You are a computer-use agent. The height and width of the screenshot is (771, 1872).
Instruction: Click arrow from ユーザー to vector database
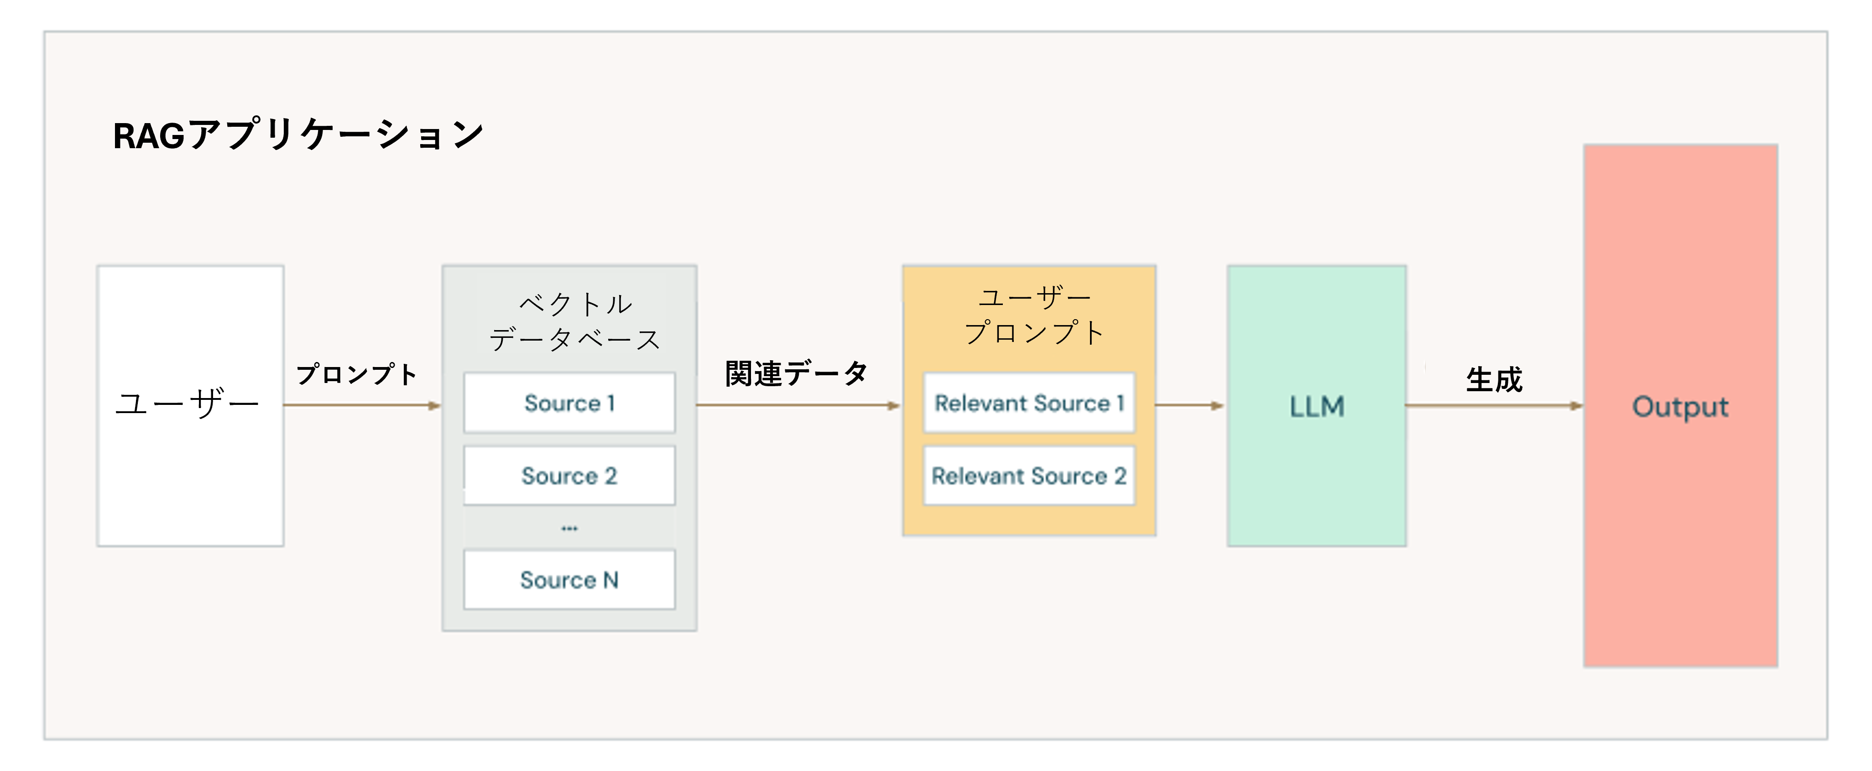point(362,405)
